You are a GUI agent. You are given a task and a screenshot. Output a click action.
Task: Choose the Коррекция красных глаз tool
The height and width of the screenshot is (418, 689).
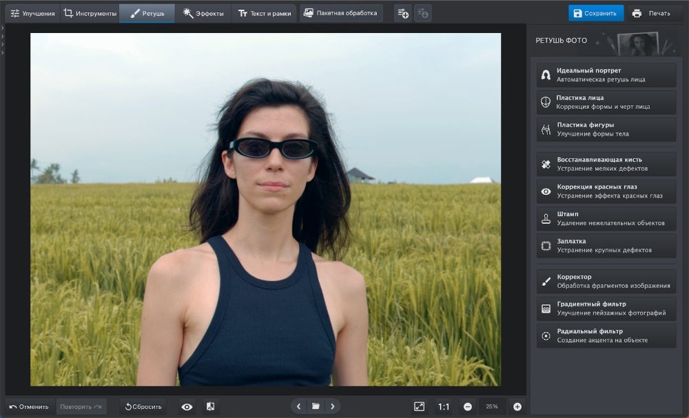pos(606,191)
